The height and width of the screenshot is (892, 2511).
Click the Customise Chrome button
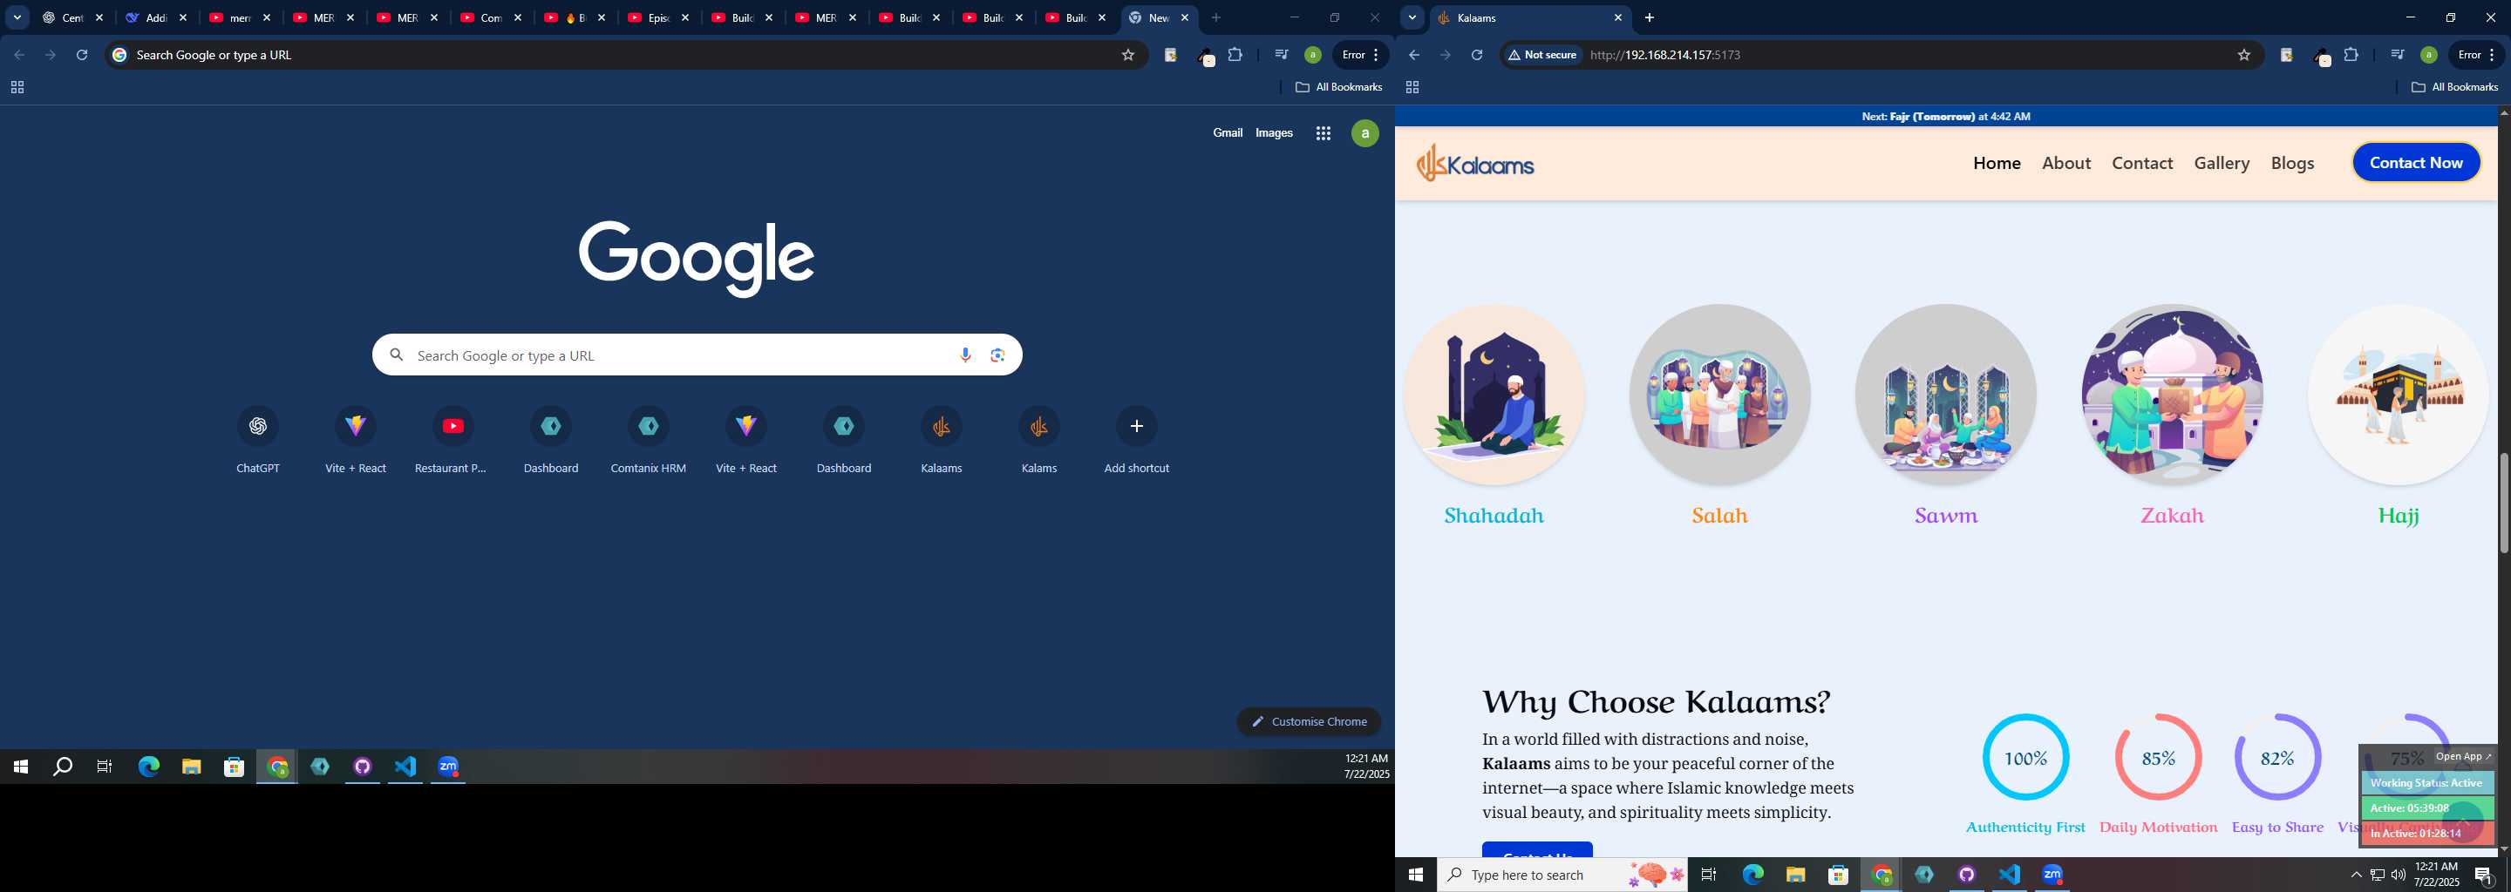[x=1309, y=721]
